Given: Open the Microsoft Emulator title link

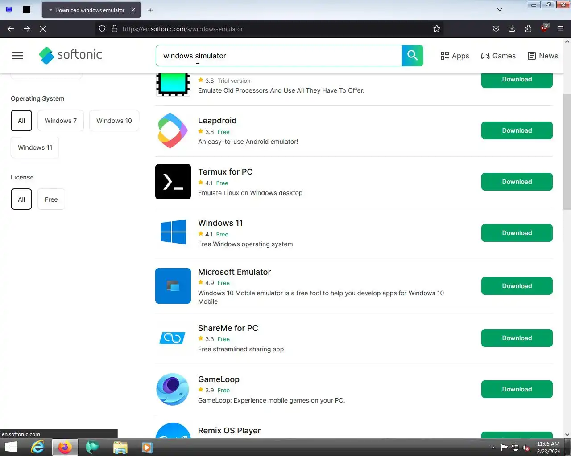Looking at the screenshot, I should coord(234,272).
